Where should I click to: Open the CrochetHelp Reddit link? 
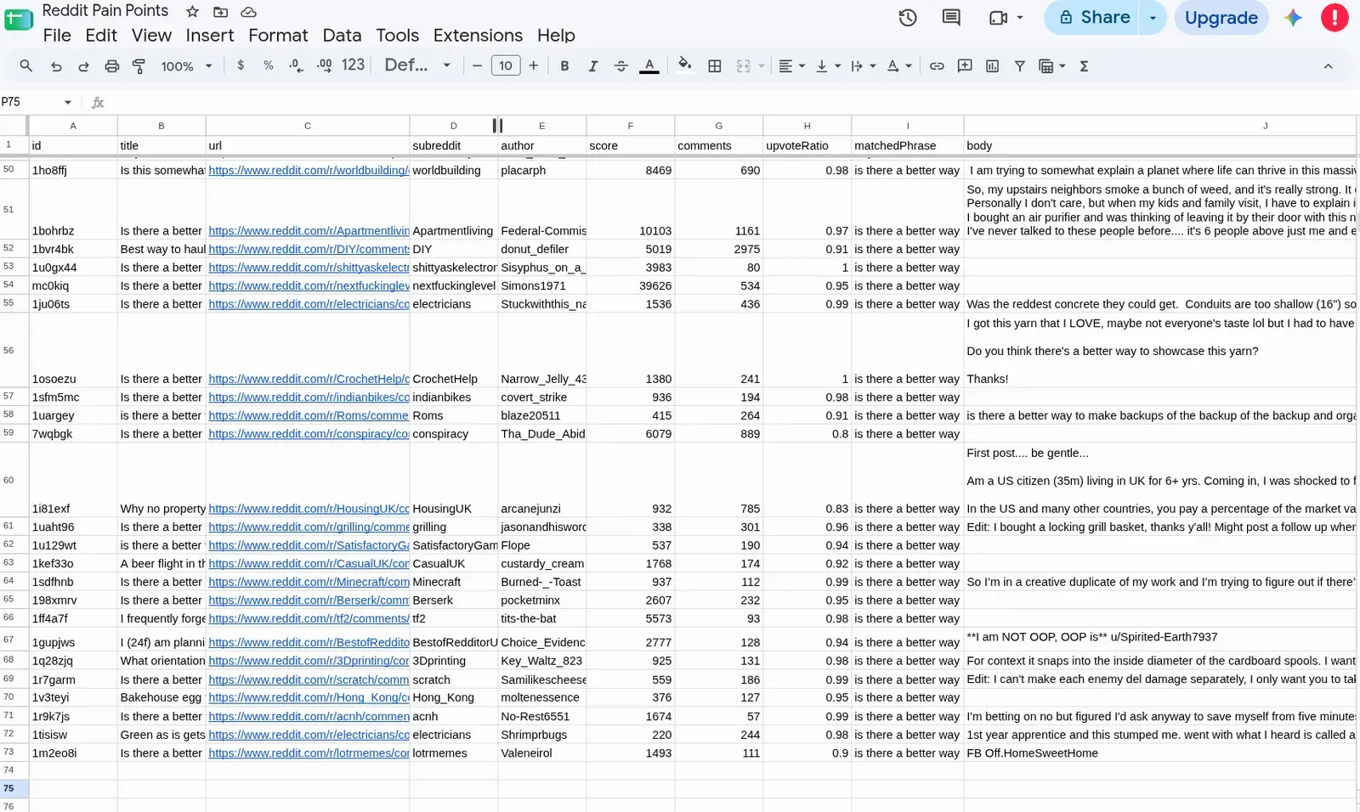point(309,379)
